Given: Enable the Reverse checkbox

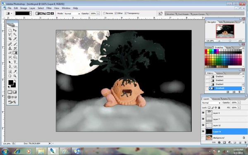Looking at the screenshot, I should tap(104, 13).
